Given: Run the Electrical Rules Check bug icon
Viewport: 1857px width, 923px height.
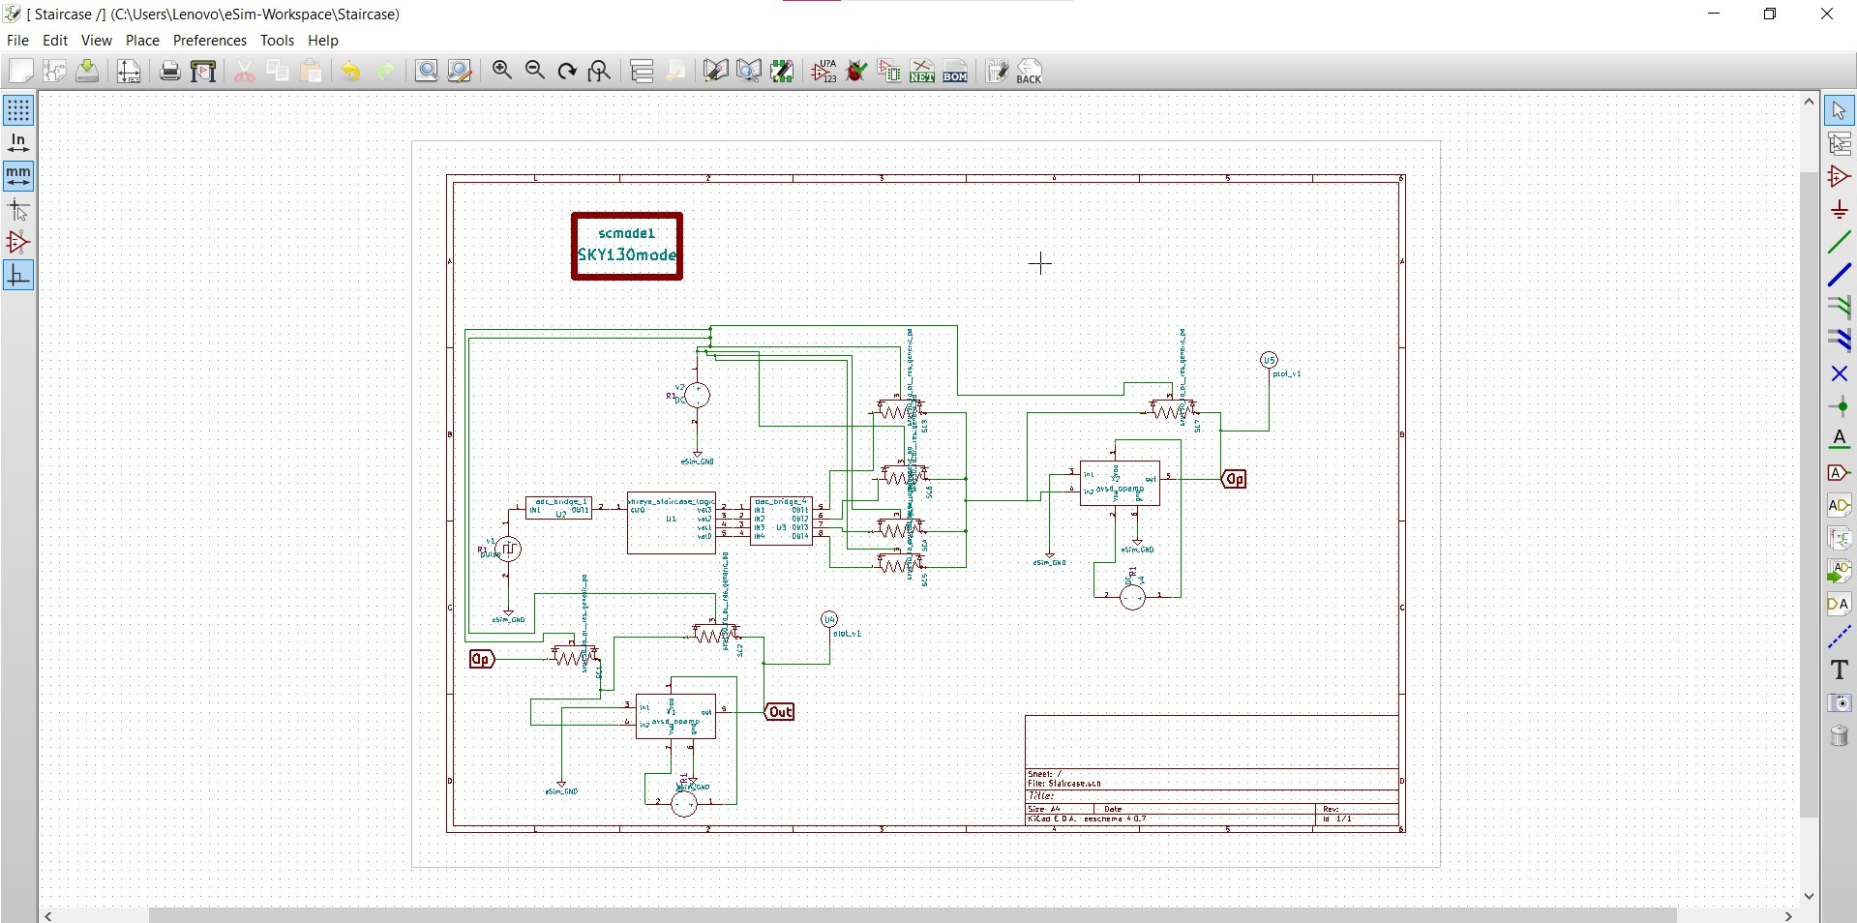Looking at the screenshot, I should pos(856,71).
